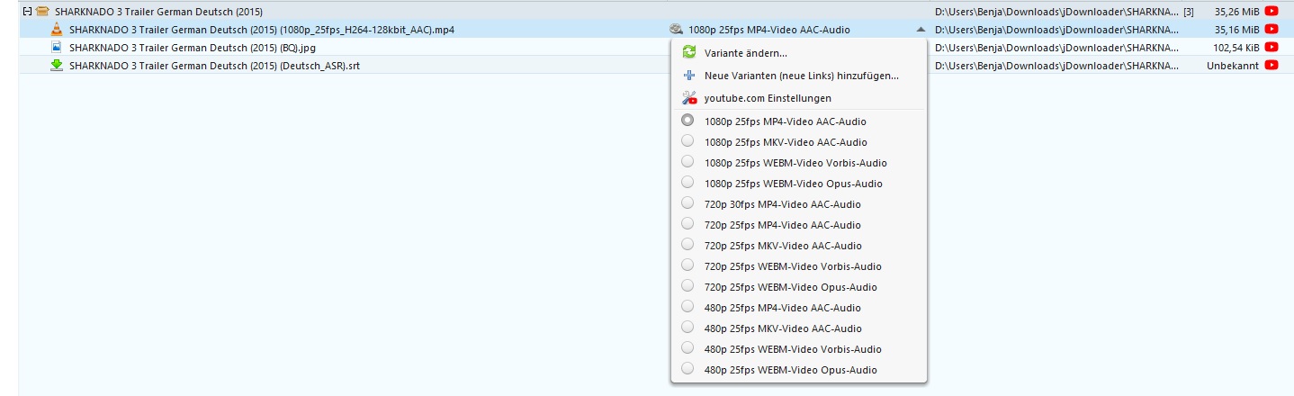Click the file size value 35,16 MiB

point(1237,30)
